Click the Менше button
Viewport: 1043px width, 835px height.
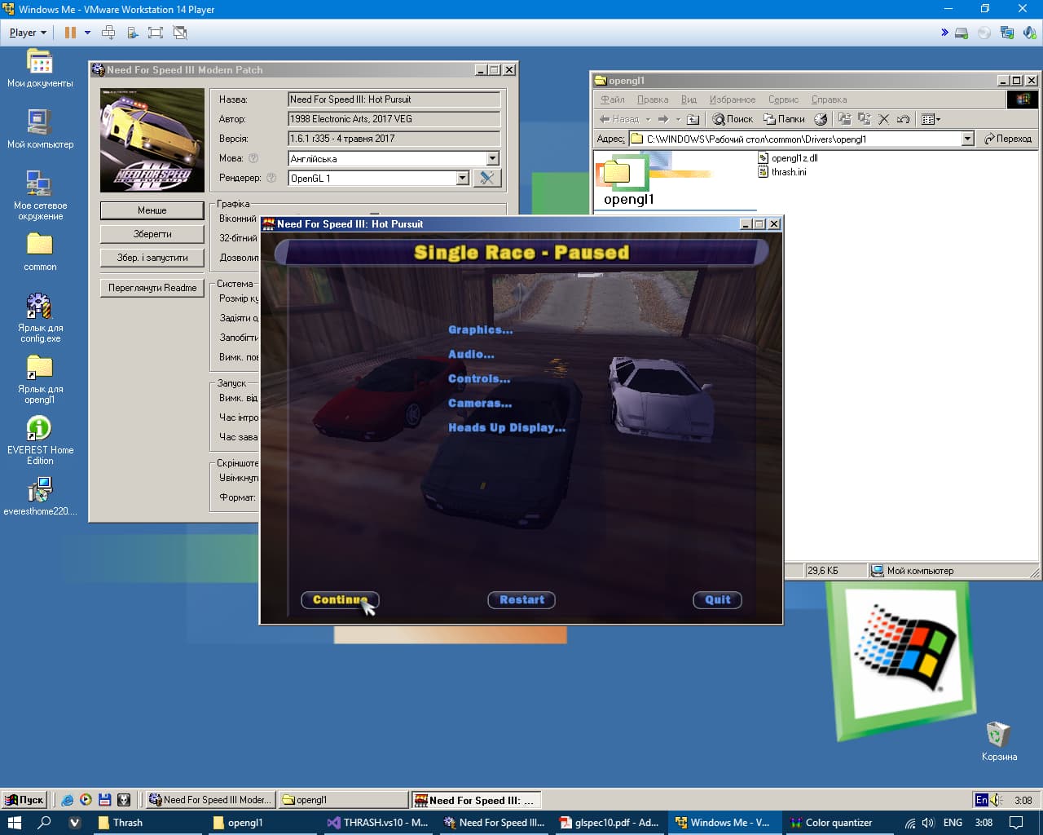(152, 210)
